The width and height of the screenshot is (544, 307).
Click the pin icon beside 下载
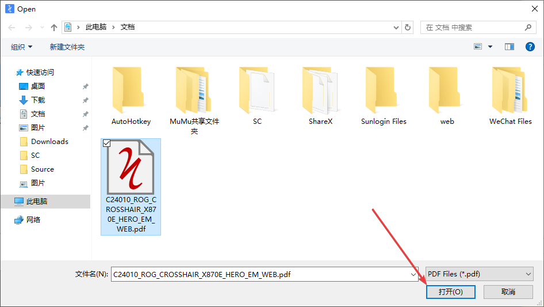85,100
